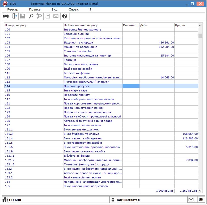This screenshot has width=207, height=205.
Task: Select account 116 Предмети прокату
Action: point(101,95)
